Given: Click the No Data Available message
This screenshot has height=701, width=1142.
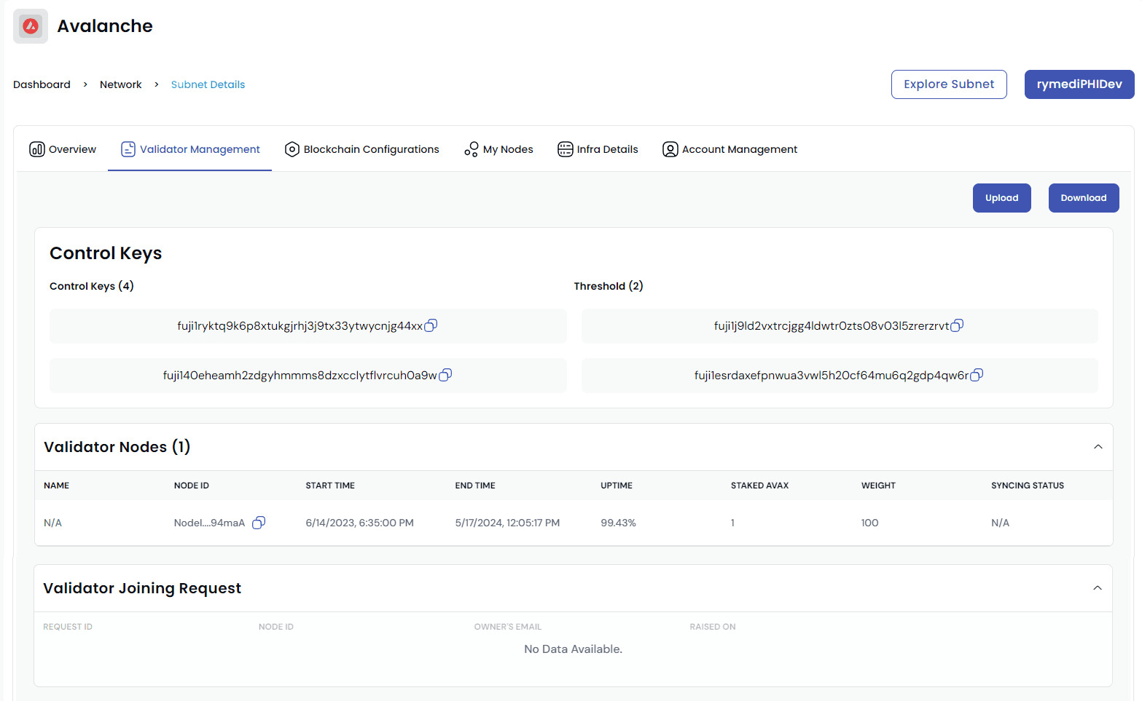Looking at the screenshot, I should 574,649.
